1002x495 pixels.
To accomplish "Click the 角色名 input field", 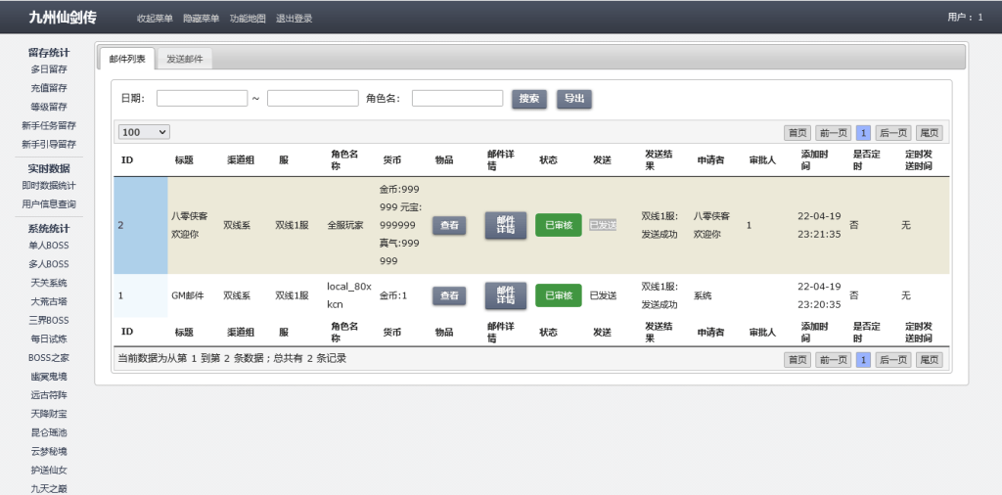I will click(458, 99).
